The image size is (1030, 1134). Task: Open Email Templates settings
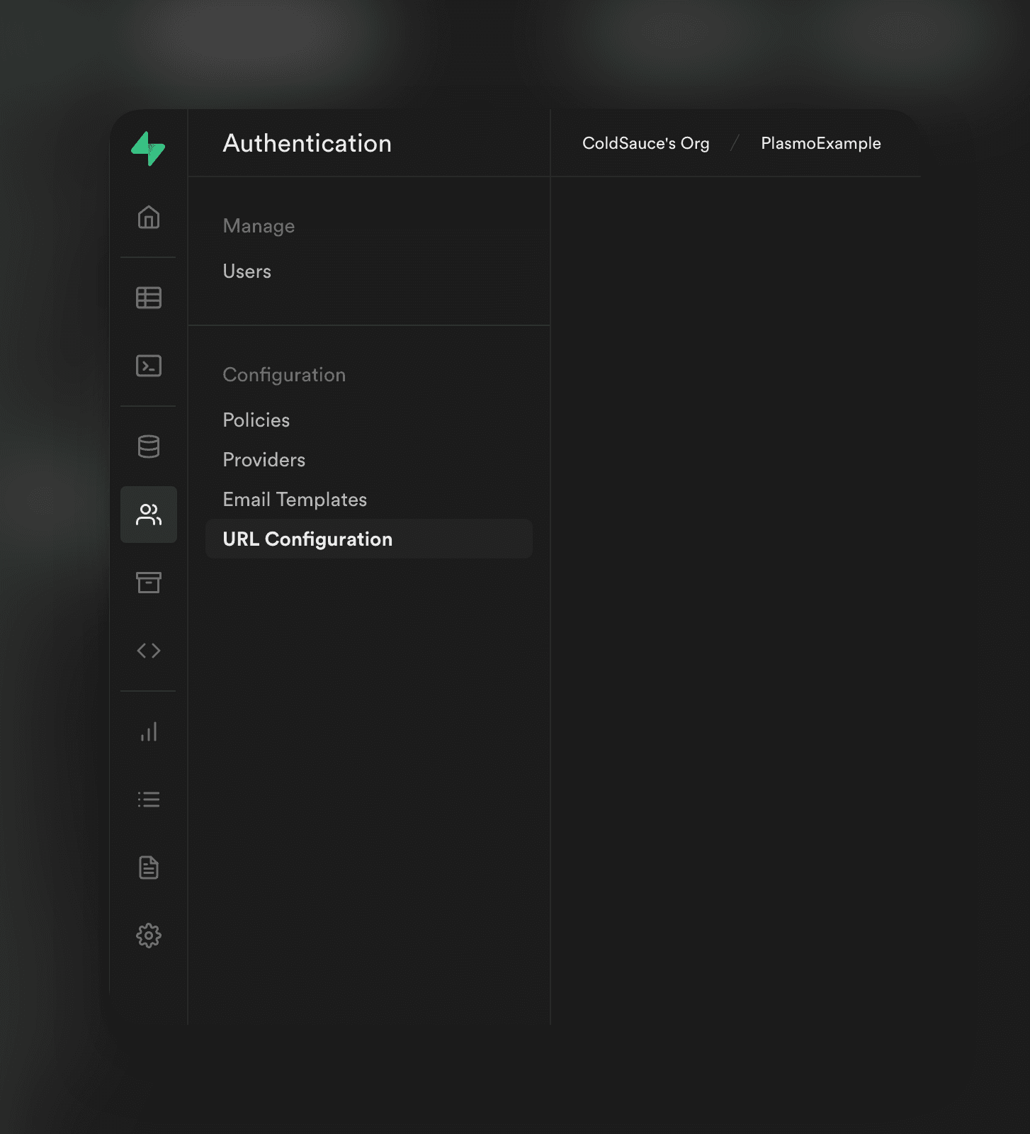point(295,500)
